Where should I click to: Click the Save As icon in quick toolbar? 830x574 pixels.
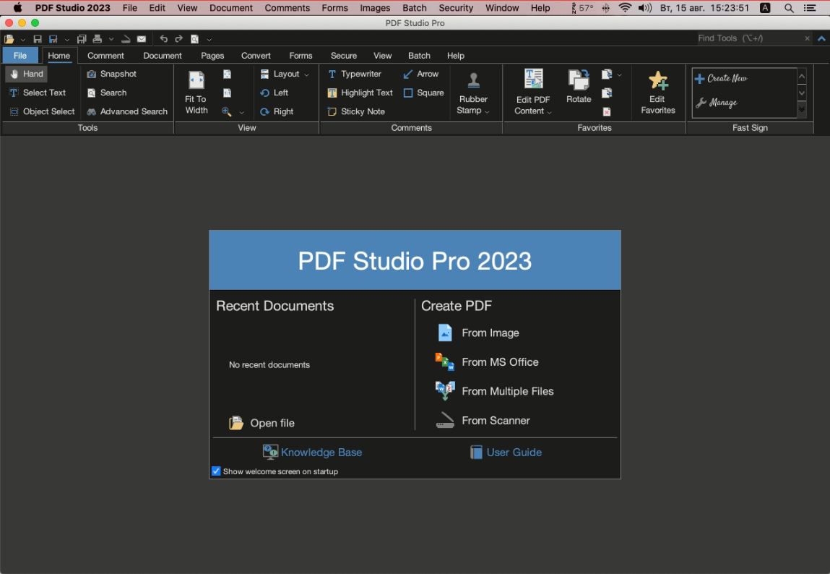coord(53,38)
